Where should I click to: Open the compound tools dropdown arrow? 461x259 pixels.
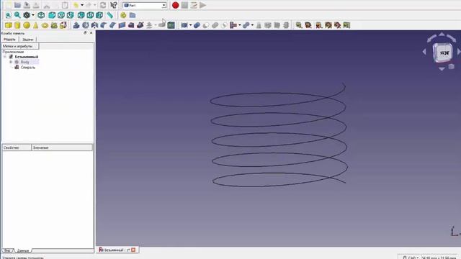190,25
